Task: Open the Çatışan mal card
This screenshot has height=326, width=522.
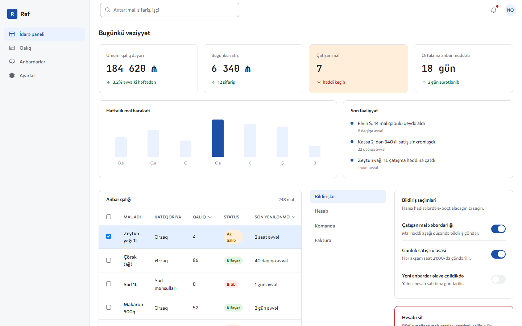Action: tap(359, 68)
